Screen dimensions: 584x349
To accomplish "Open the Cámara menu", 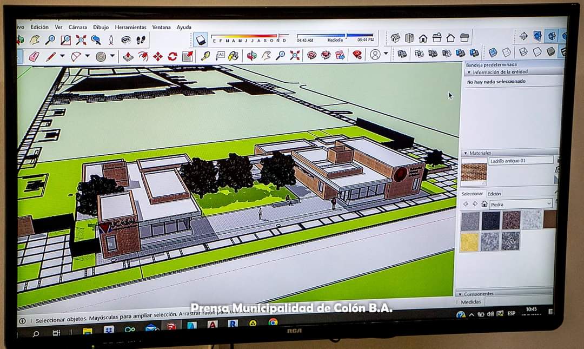I will 77,27.
